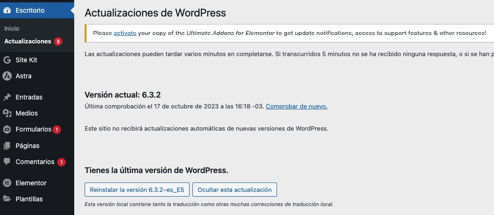This screenshot has height=215, width=494.
Task: Click the red 1 badge beside Comentarios
Action: coord(61,162)
